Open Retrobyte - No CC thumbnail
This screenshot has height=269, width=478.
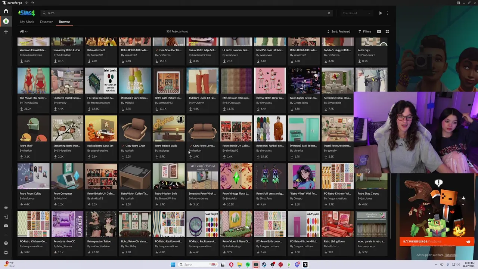click(67, 224)
